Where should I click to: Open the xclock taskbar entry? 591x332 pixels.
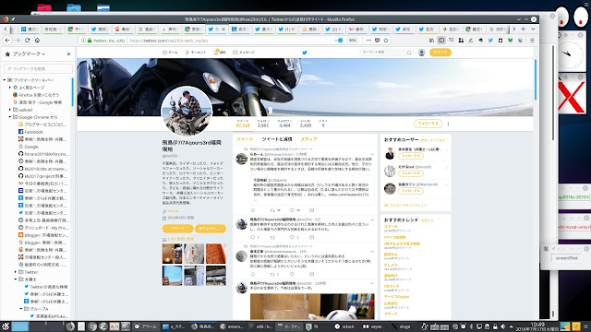pyautogui.click(x=345, y=326)
